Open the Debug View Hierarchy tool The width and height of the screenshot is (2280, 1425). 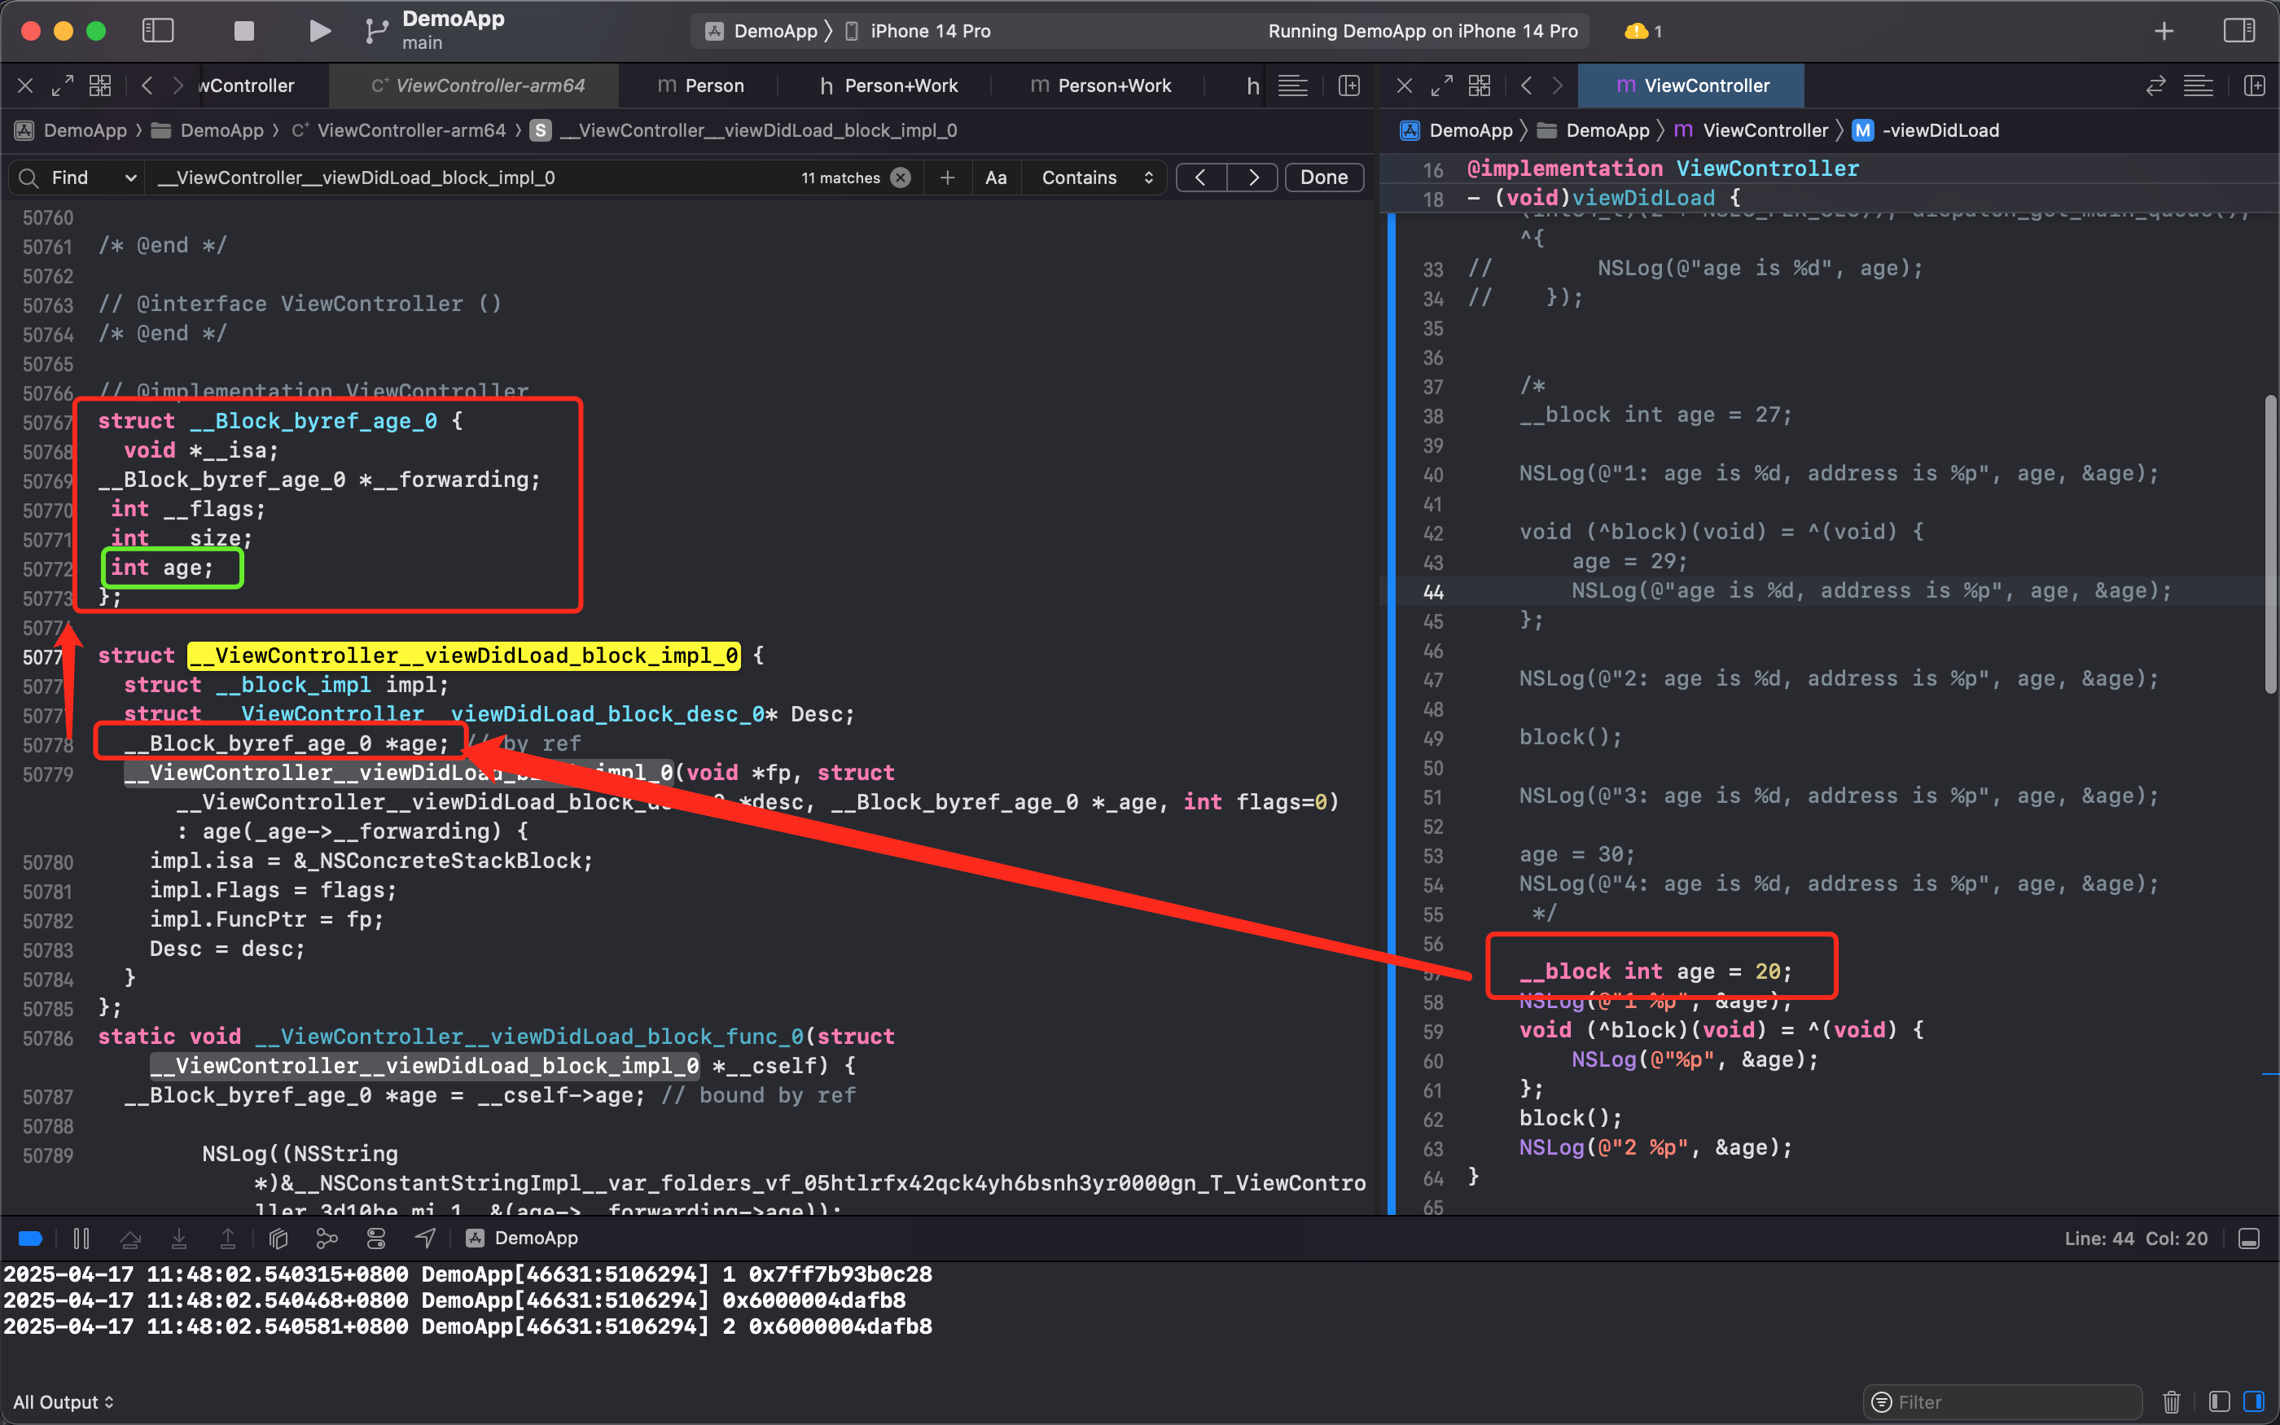coord(278,1239)
